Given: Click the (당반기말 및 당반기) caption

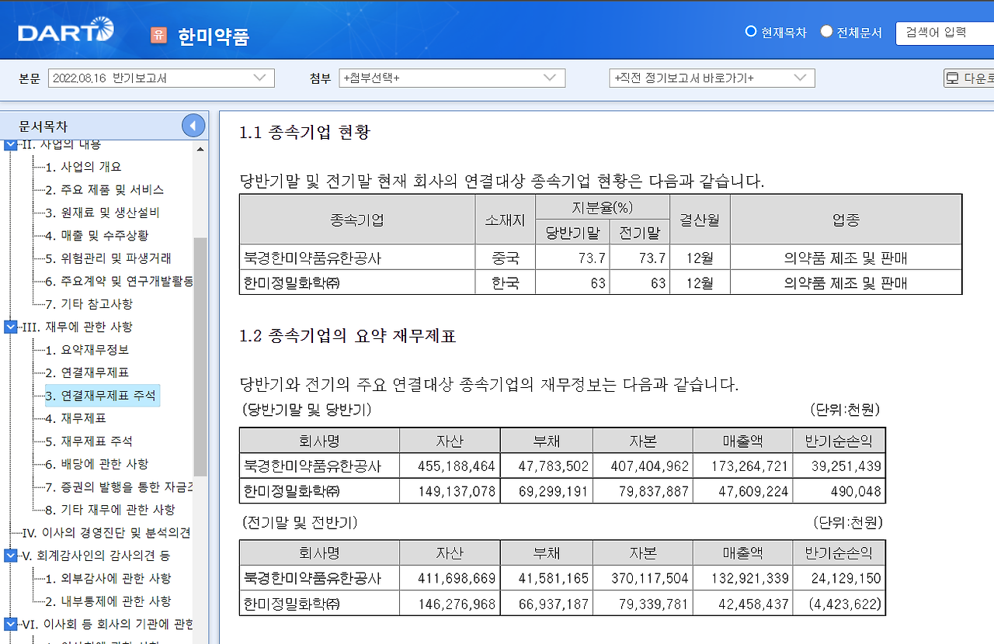Looking at the screenshot, I should tap(306, 410).
